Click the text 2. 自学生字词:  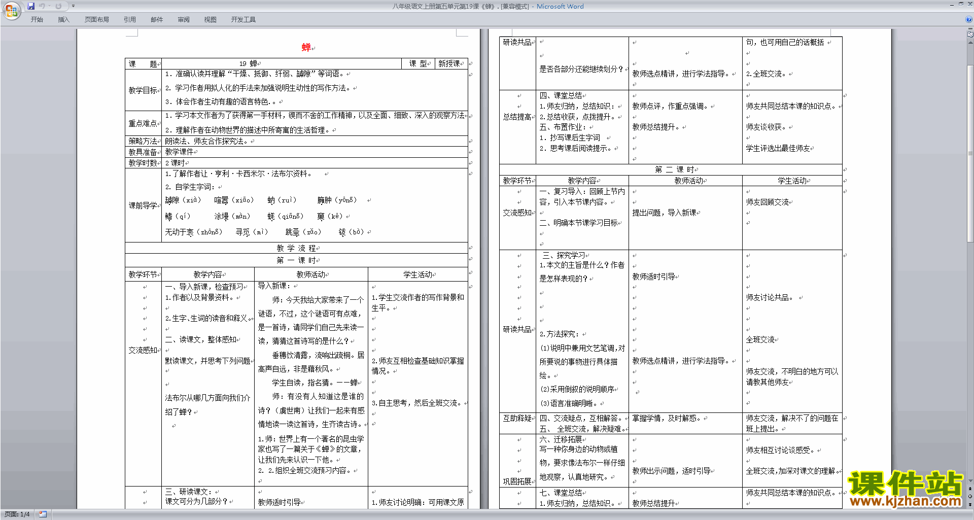pos(190,187)
